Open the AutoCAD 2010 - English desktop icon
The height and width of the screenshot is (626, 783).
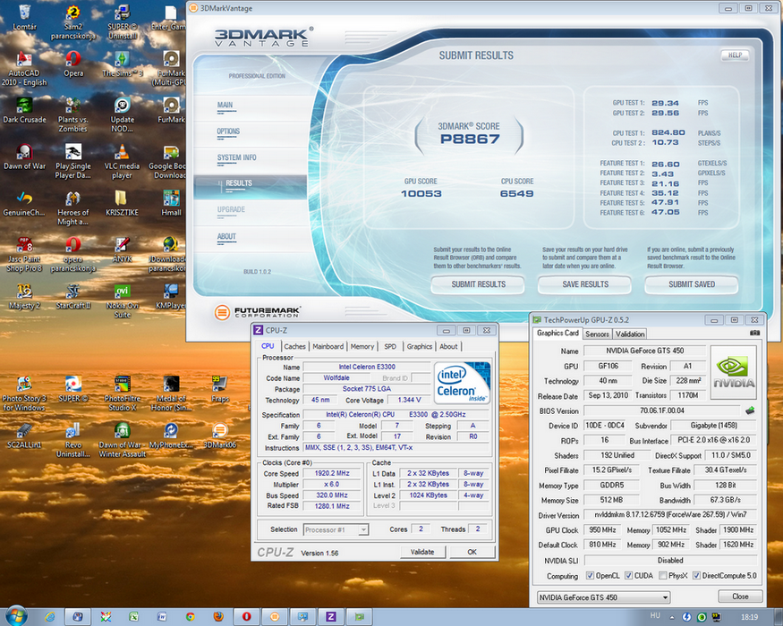click(24, 68)
